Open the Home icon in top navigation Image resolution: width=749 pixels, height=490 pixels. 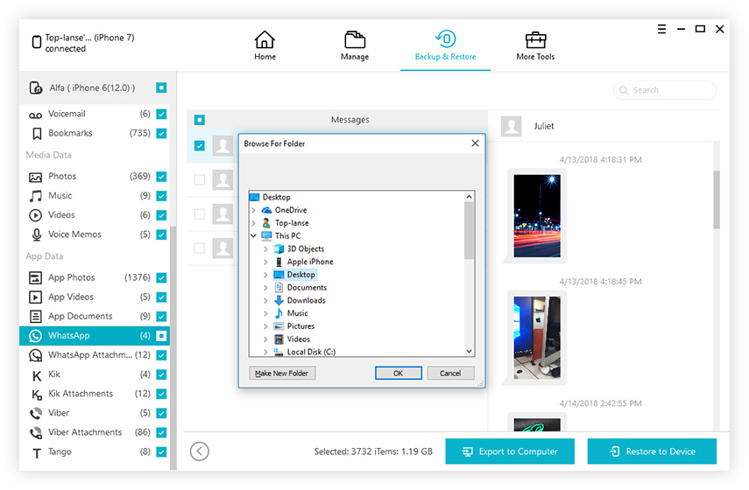click(x=265, y=39)
